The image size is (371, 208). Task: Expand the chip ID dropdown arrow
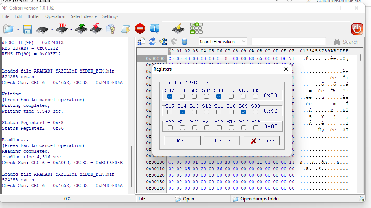click(x=71, y=29)
